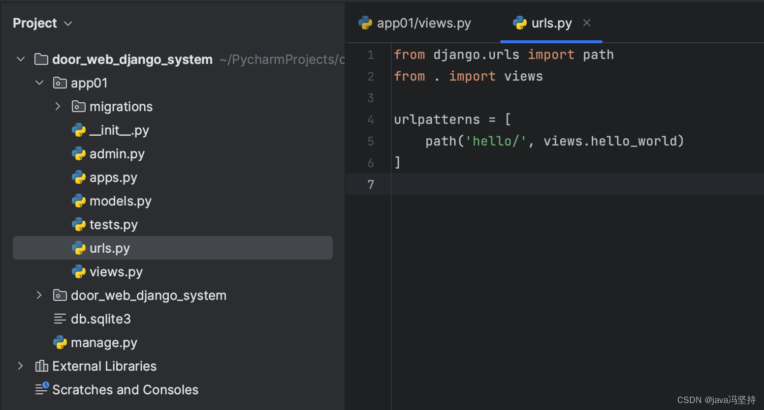Click the Python icon beside manage.py
Viewport: 764px width, 410px height.
pyautogui.click(x=60, y=343)
